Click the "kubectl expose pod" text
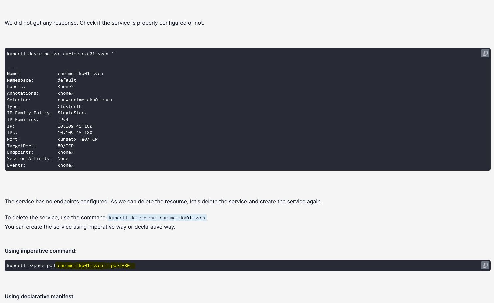The width and height of the screenshot is (494, 303). pos(31,266)
